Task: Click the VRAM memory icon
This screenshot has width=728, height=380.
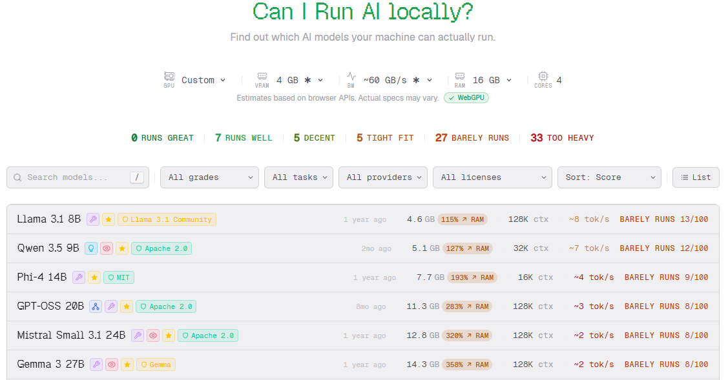Action: (x=262, y=76)
